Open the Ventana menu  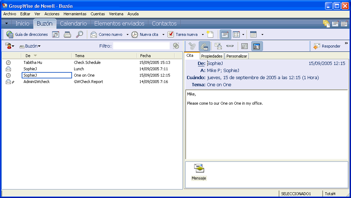tap(116, 14)
